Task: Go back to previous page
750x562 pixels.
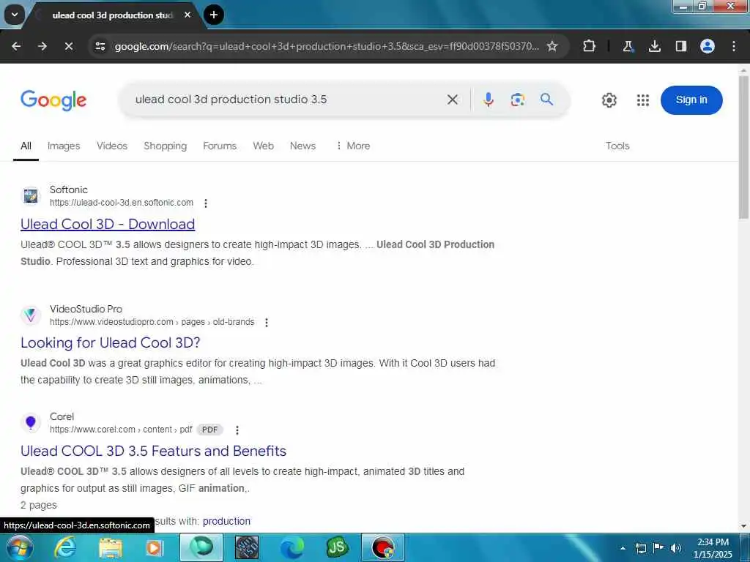Action: pyautogui.click(x=16, y=46)
